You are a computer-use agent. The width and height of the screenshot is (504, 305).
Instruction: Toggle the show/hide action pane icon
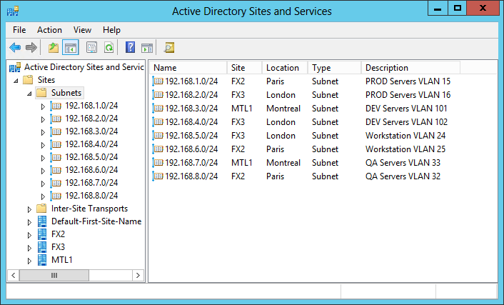(147, 48)
